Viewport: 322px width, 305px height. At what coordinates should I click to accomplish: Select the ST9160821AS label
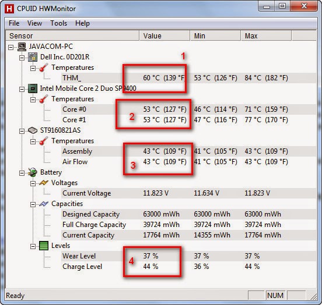[61, 130]
